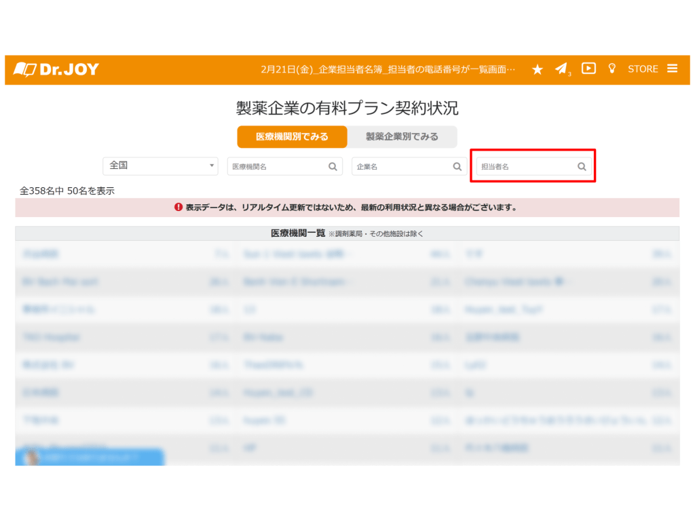Switch to the 製薬企業別でみる tab

[x=402, y=136]
